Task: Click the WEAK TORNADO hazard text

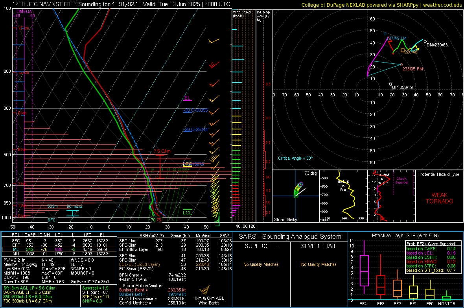Action: pos(440,198)
